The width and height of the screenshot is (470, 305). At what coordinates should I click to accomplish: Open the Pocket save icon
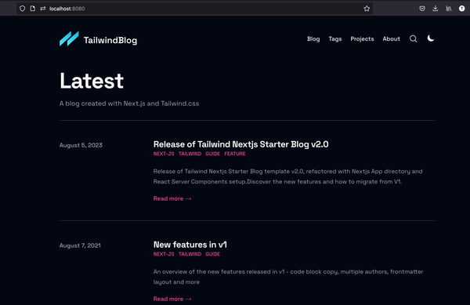point(422,9)
